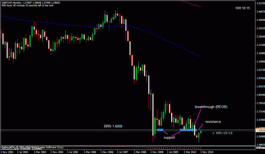This screenshot has width=265, height=154.
Task: Select the 'support' text label
Action: (x=169, y=137)
